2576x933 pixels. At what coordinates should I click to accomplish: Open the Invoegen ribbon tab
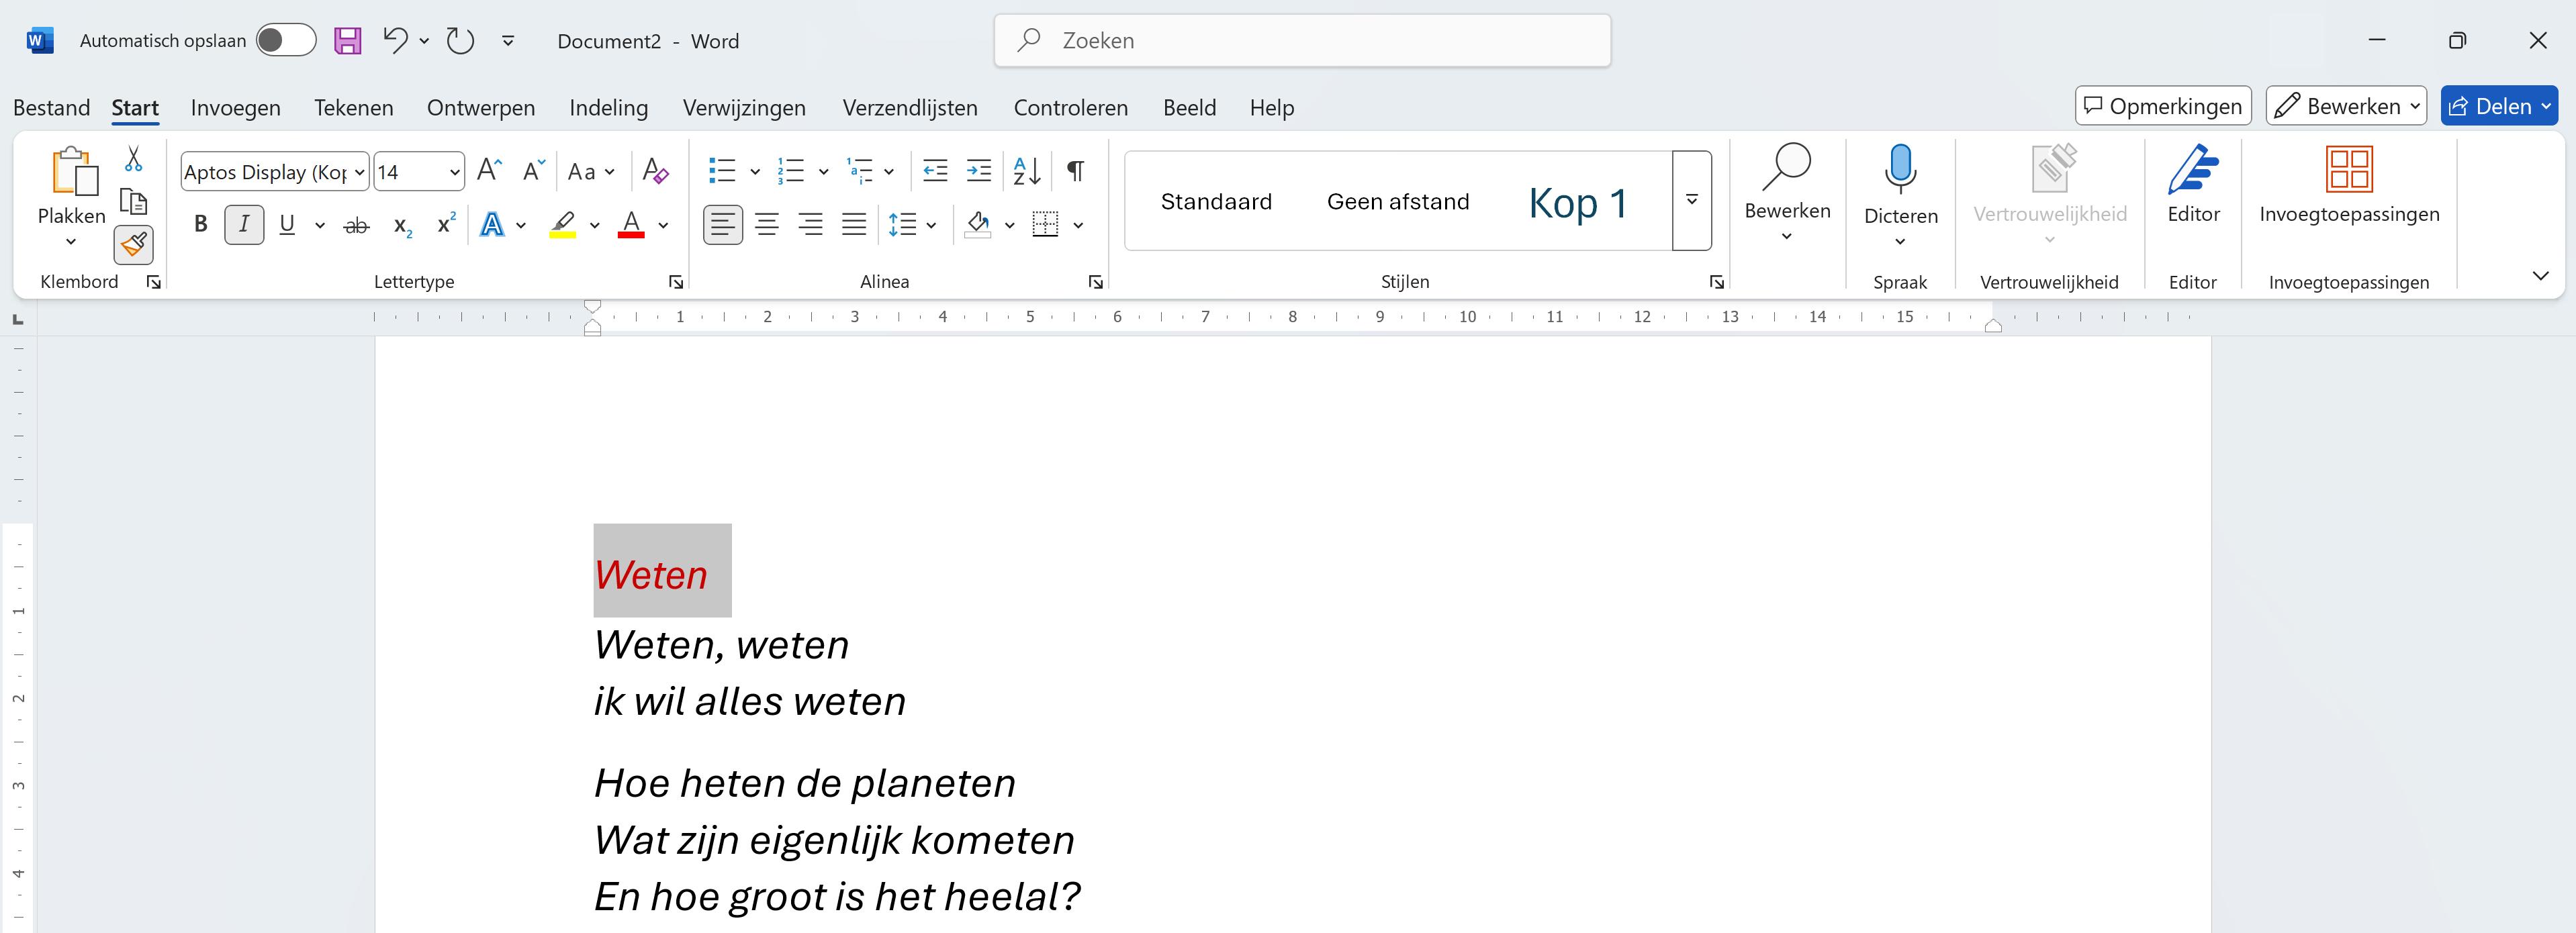point(236,107)
